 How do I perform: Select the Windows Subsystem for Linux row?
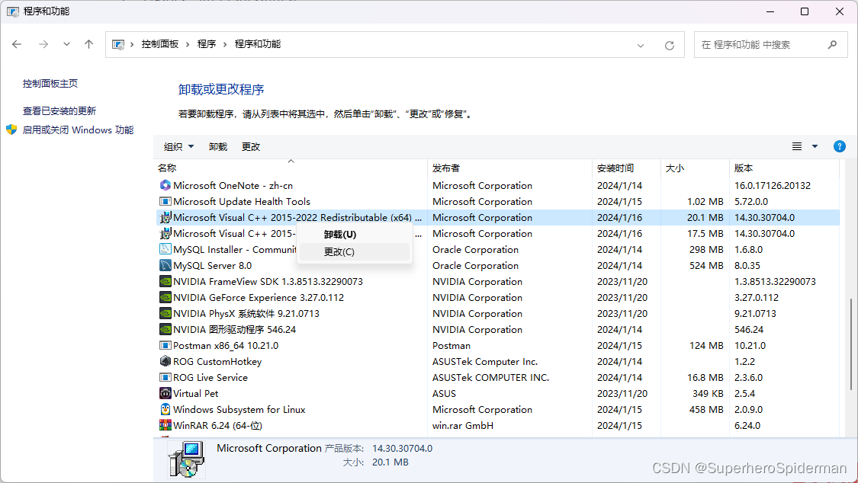coord(497,409)
